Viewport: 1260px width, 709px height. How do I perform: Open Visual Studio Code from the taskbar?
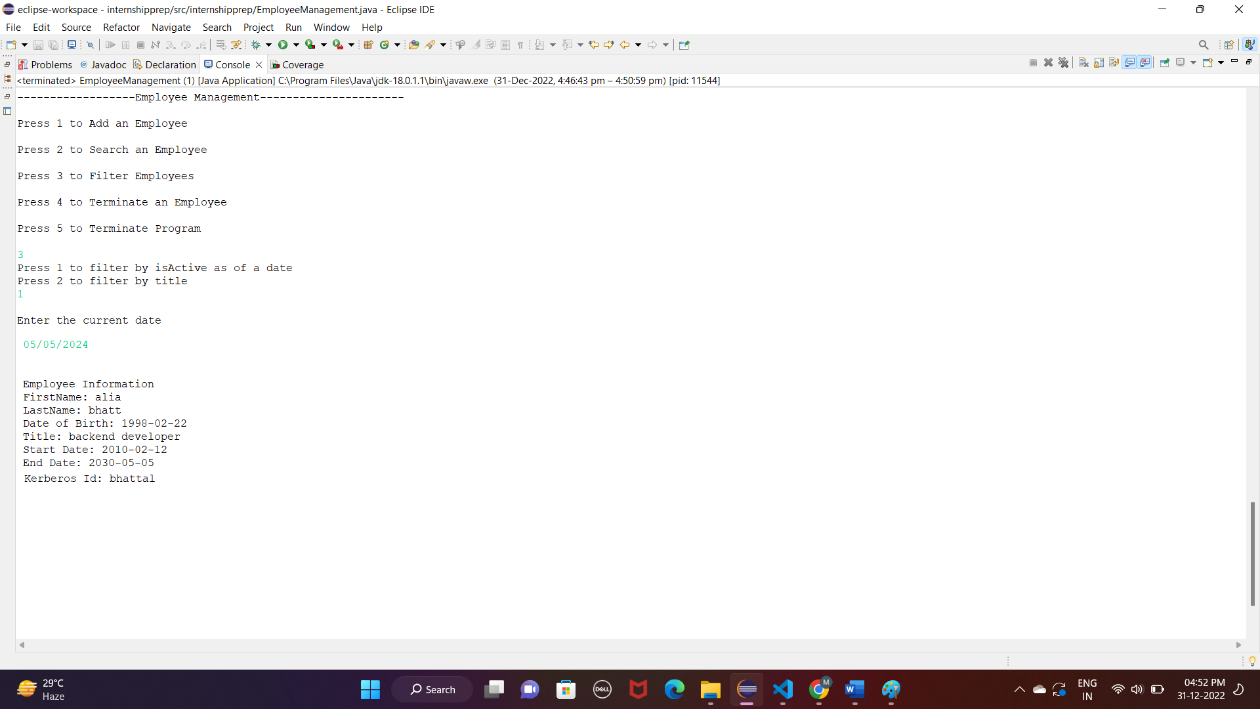783,689
